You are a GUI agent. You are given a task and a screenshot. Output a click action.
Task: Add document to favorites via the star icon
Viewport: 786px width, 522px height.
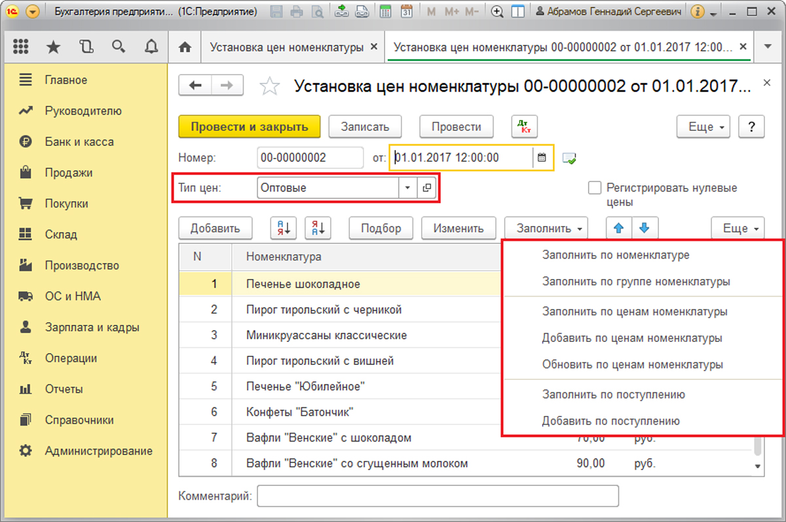tap(270, 85)
